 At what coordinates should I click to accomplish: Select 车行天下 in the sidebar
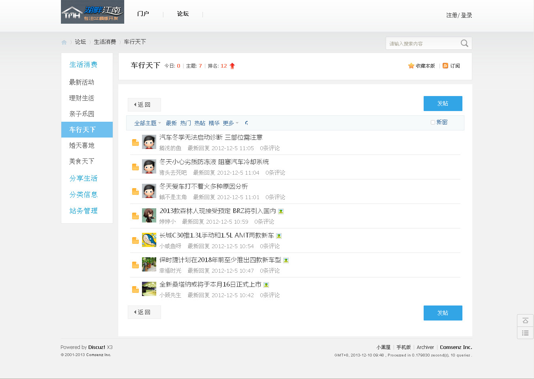[87, 130]
